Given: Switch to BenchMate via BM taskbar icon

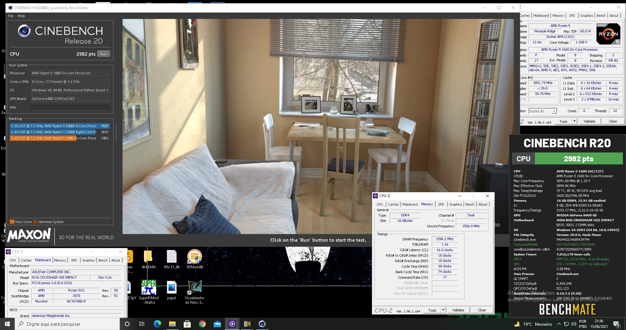Looking at the screenshot, I should 247,324.
